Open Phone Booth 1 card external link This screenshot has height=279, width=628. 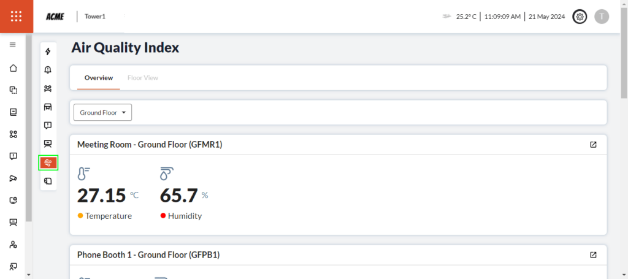593,254
